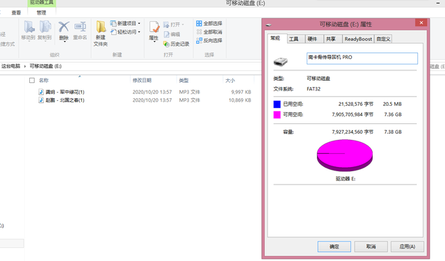
Task: Close the 可移动磁盘 (E:) 属性 dialog
Action: 421,22
